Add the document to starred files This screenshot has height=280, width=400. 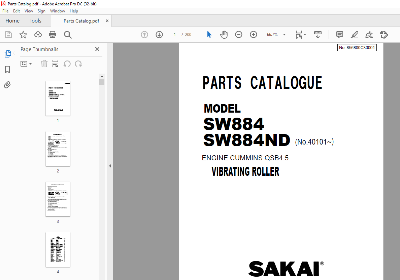click(23, 35)
